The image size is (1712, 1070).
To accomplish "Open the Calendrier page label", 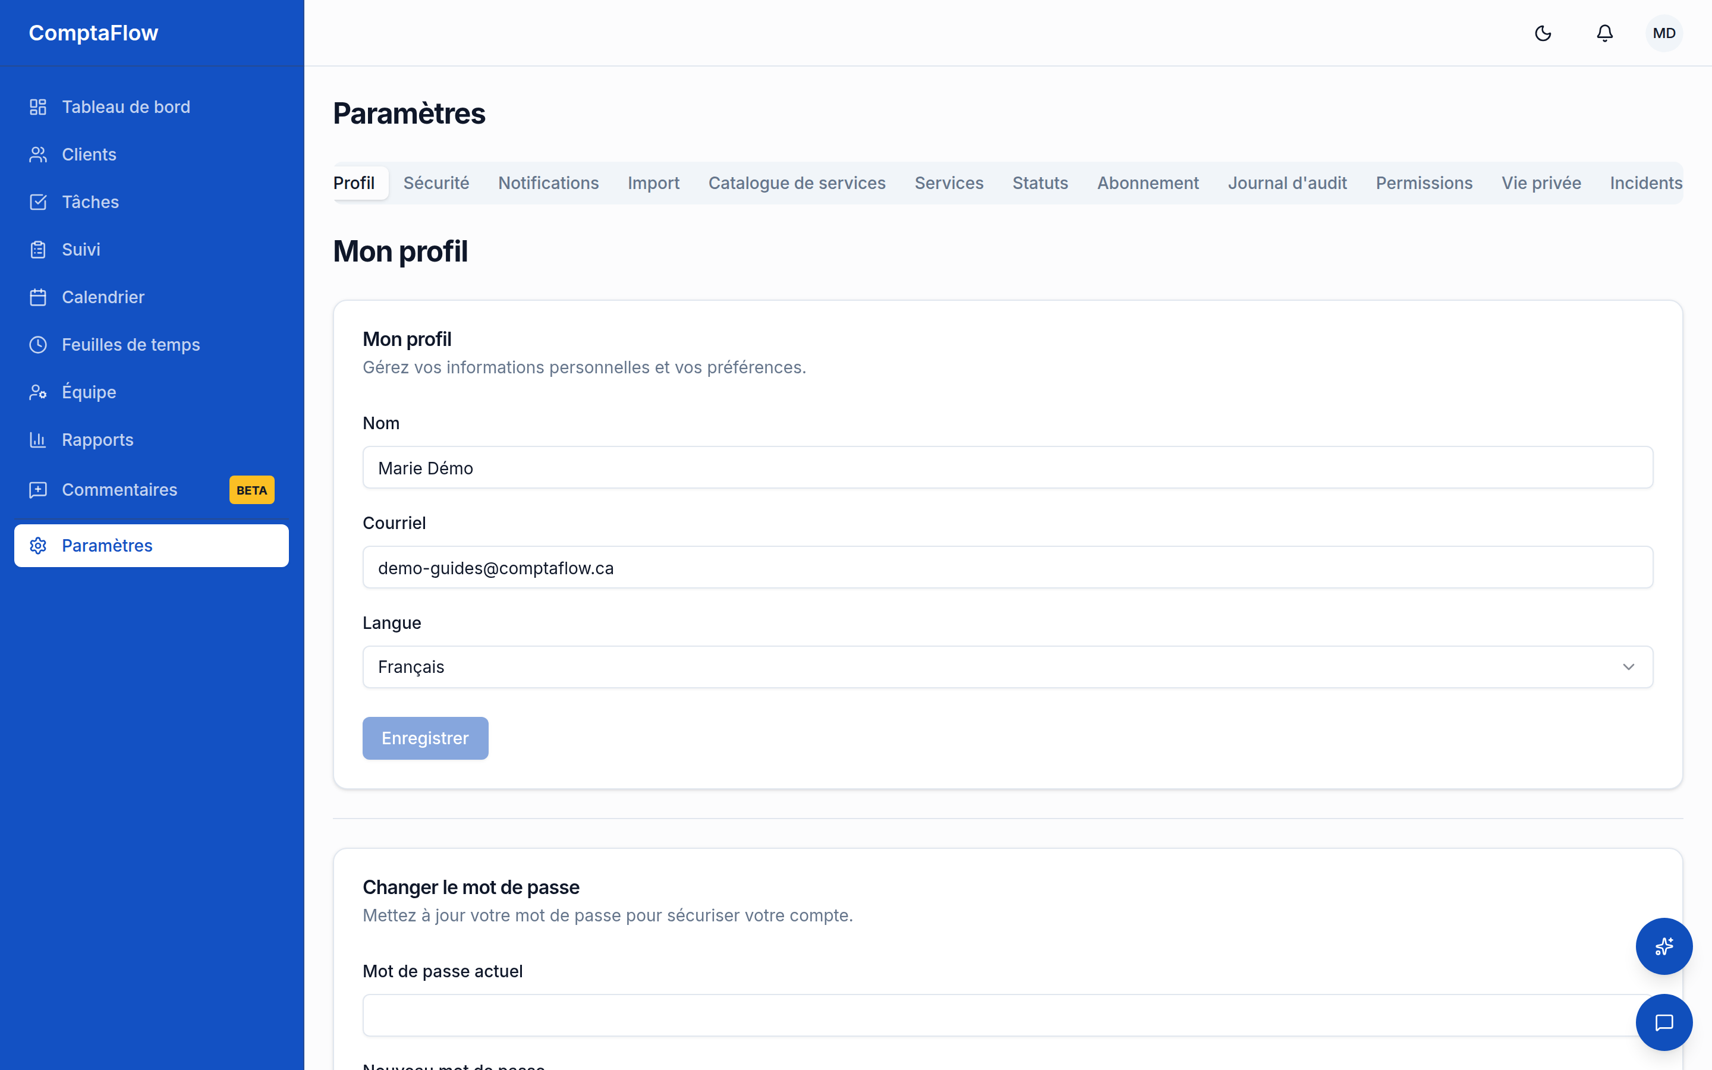I will [x=103, y=297].
